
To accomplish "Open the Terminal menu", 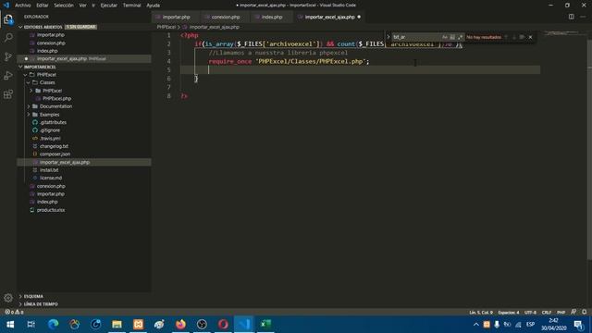I will (x=131, y=6).
